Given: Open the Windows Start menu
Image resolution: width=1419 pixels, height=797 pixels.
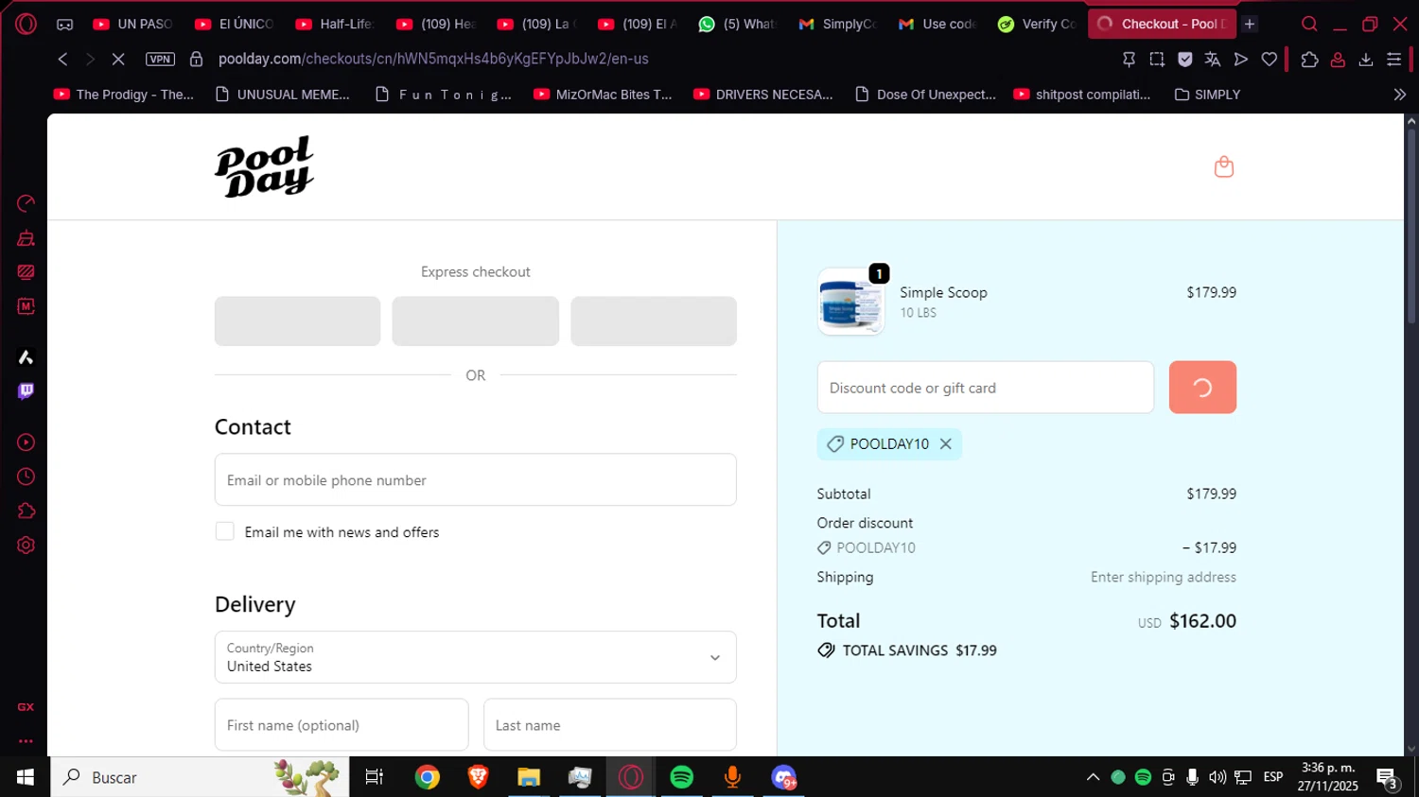Looking at the screenshot, I should 25,777.
